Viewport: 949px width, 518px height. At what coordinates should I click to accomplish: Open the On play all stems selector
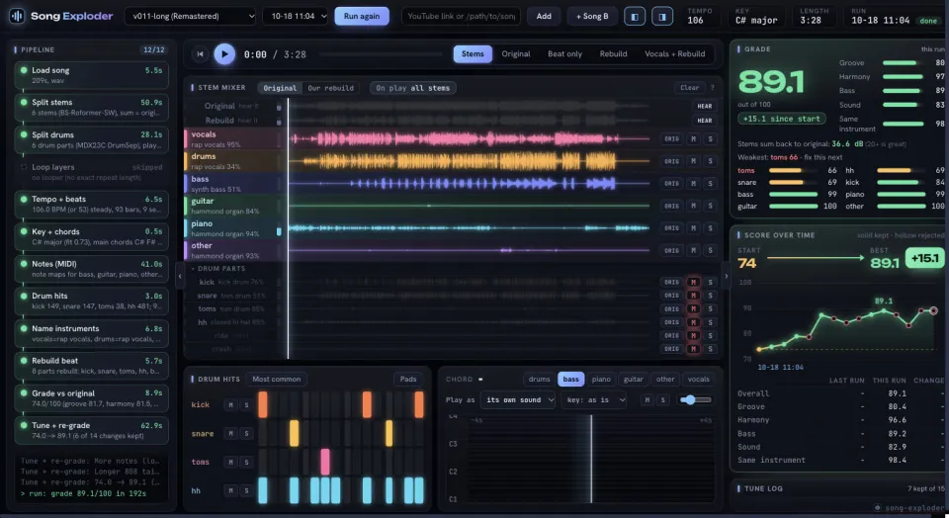click(x=413, y=88)
